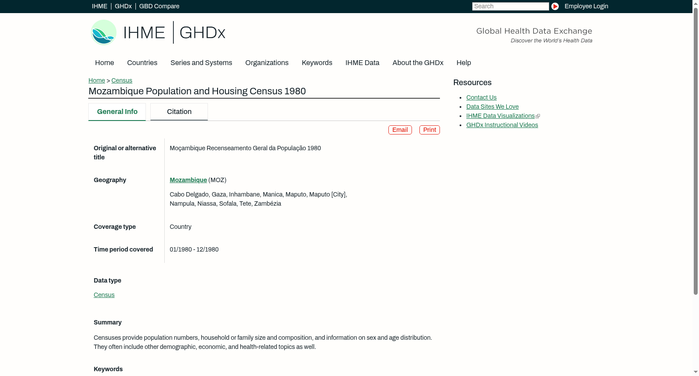699x376 pixels.
Task: Click the 'Global Health Data Exchange' header text
Action: point(534,31)
